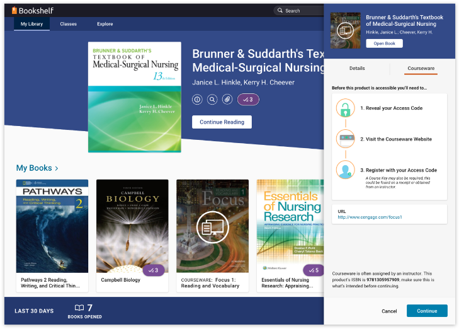
Task: Click 'Visit the Courseware Website' step text
Action: click(396, 139)
